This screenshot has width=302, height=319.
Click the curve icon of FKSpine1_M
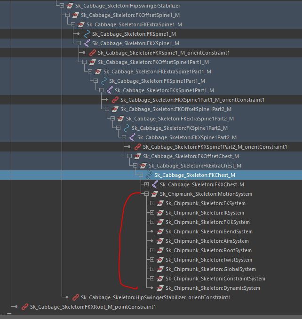[87, 34]
